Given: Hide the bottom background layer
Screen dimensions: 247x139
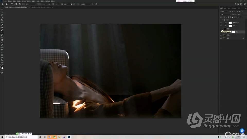Looking at the screenshot, I should click(221, 38).
